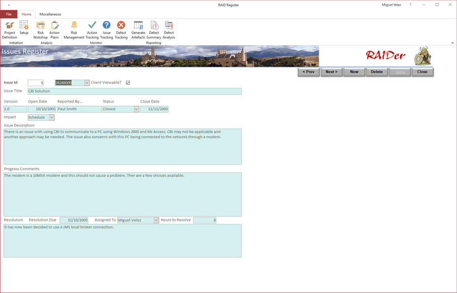
Task: Expand the Impact dropdown showing Schedule
Action: (x=52, y=117)
